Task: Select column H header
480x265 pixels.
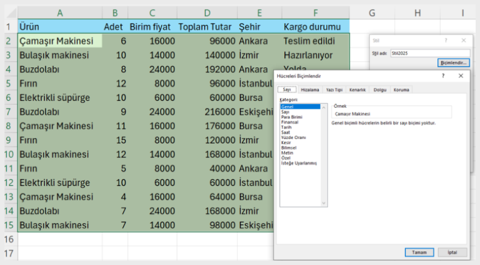Action: [417, 13]
